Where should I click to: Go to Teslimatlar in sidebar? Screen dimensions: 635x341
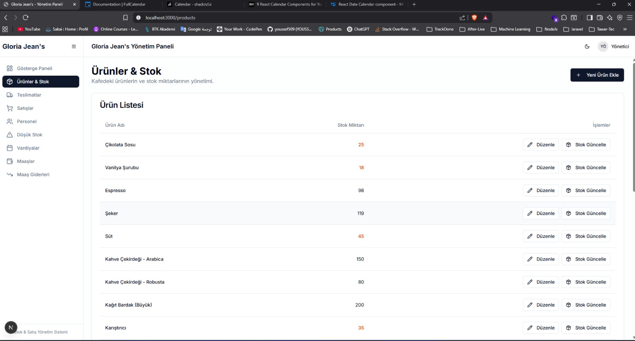(41, 95)
